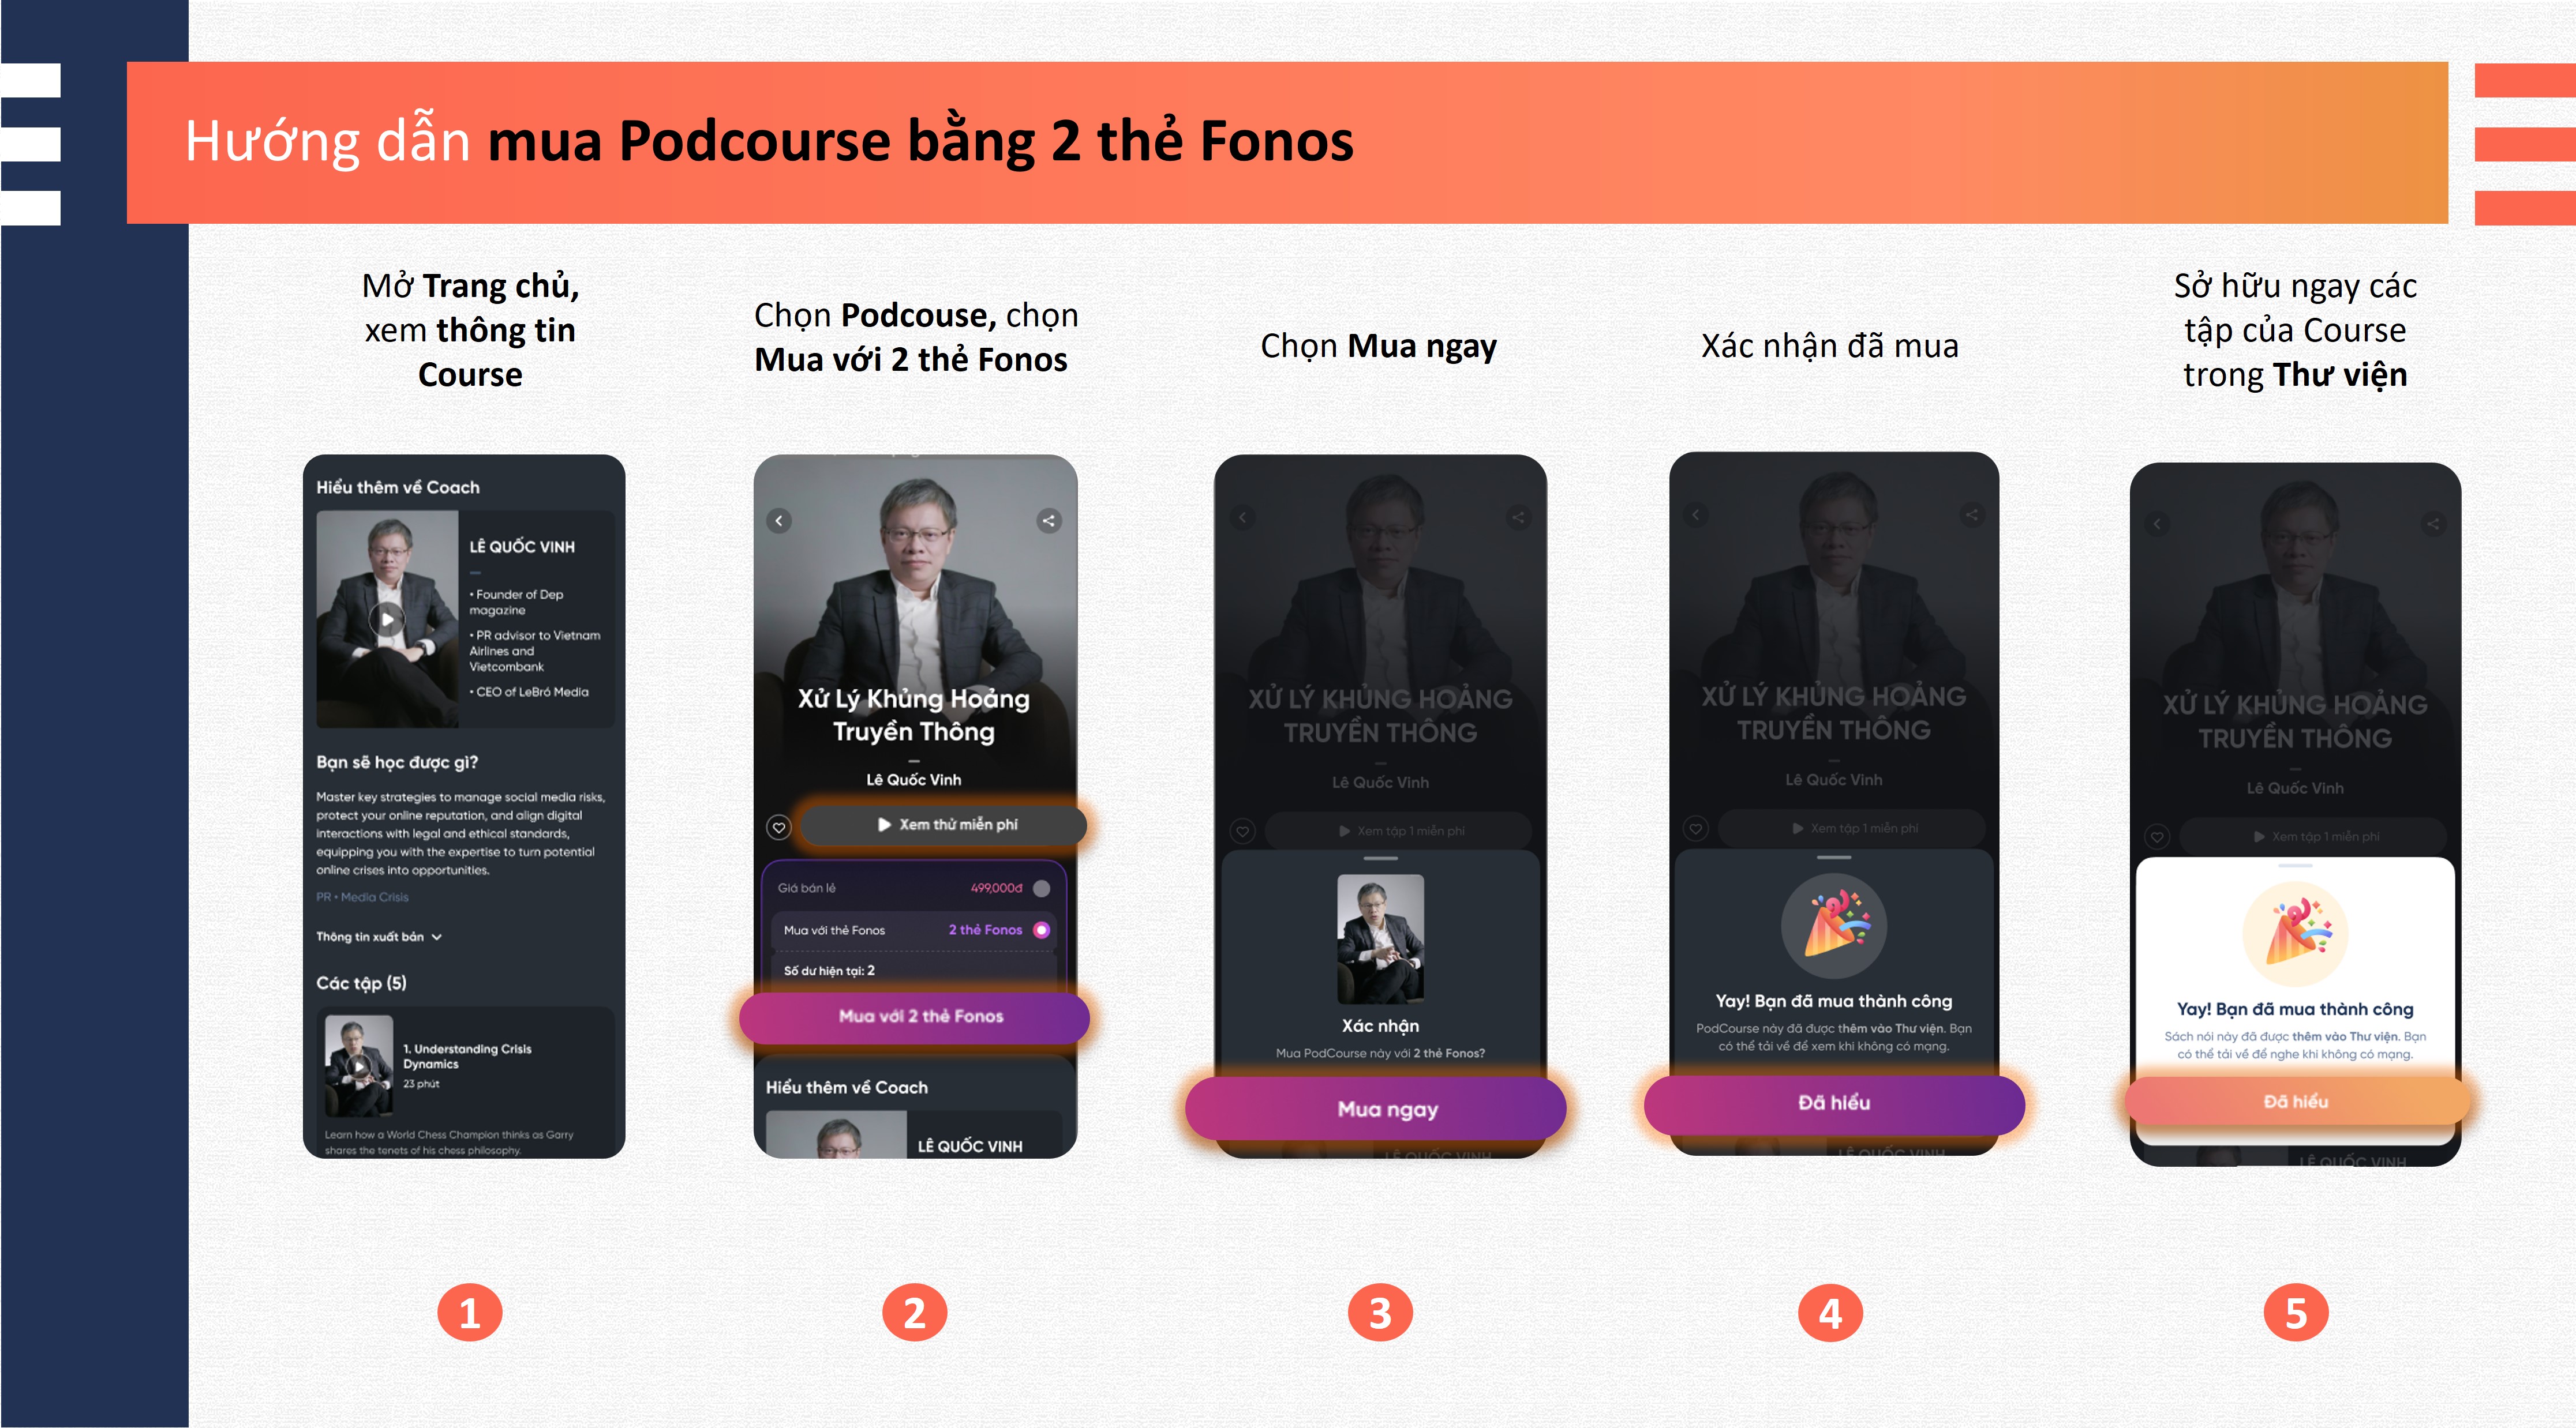Screen dimensions: 2576x1428
Task: Click the purple Đã hiểu button in step 4
Action: coord(1834,1103)
